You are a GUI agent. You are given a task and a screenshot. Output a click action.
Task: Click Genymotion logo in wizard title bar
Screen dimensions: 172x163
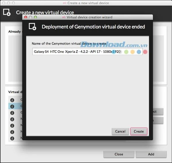64,17
